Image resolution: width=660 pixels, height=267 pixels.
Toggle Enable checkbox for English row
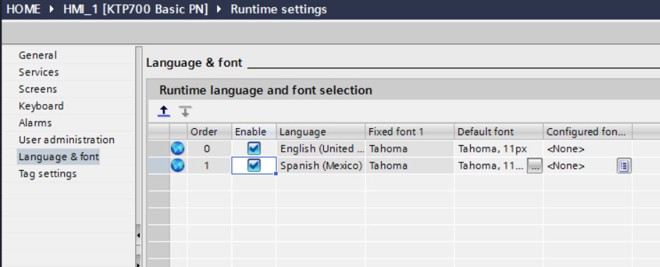253,149
